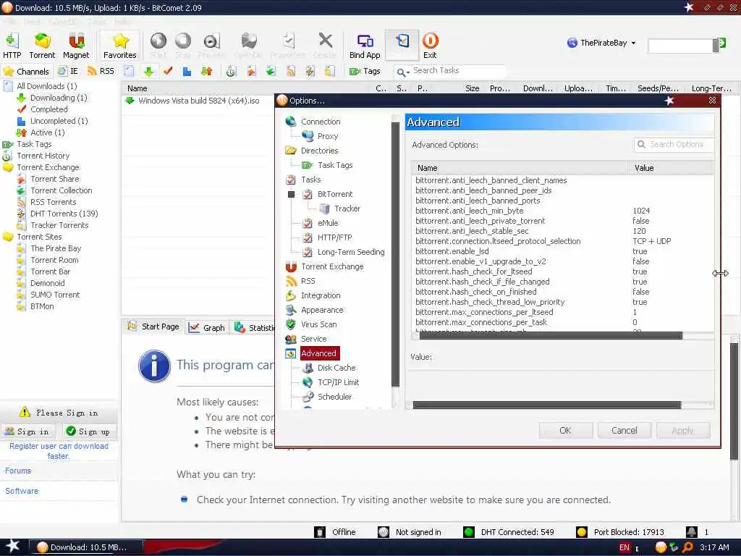The width and height of the screenshot is (741, 556).
Task: Select Downloading (1) in sidebar tree
Action: pos(59,98)
